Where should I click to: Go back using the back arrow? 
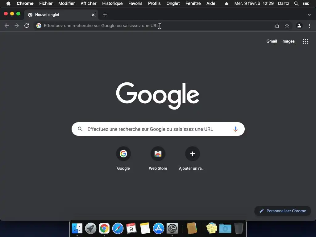(7, 26)
